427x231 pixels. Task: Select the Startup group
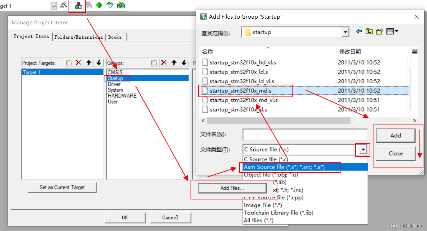[147, 78]
